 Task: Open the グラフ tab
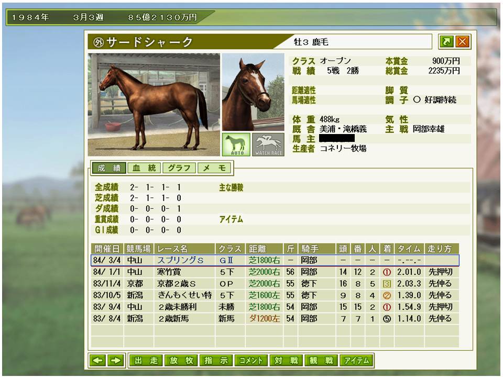pos(179,168)
